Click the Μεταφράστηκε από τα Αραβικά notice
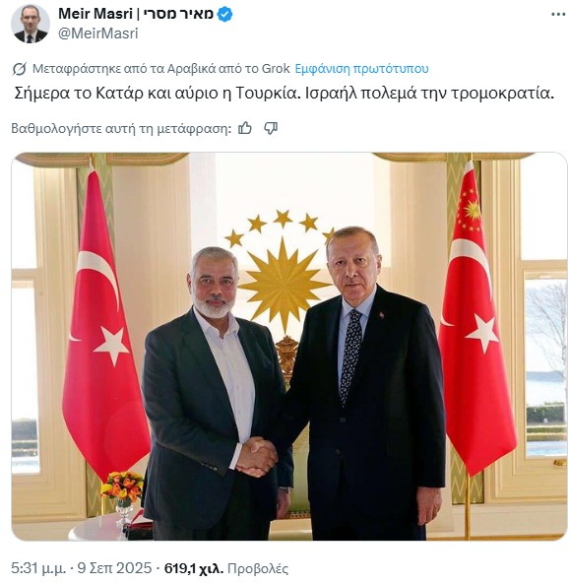The image size is (569, 584). click(x=161, y=69)
